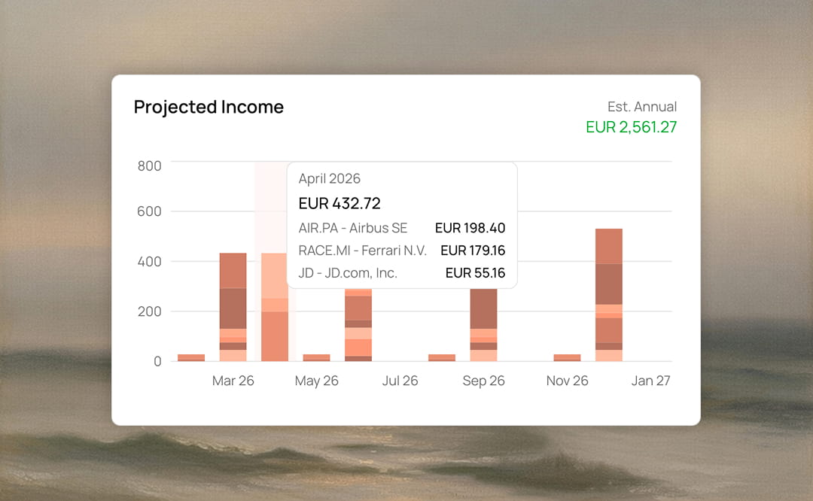Screen dimensions: 813x501
Task: Select the small bar before Mar 26
Action: pos(190,356)
